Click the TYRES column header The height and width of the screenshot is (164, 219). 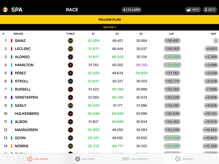point(70,34)
